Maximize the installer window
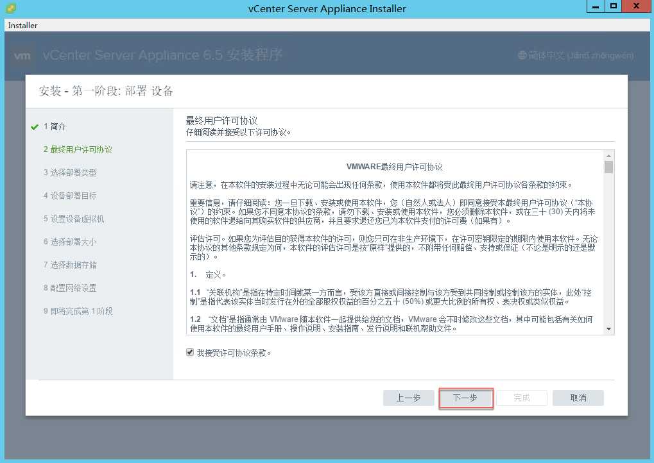Image resolution: width=654 pixels, height=463 pixels. 613,6
